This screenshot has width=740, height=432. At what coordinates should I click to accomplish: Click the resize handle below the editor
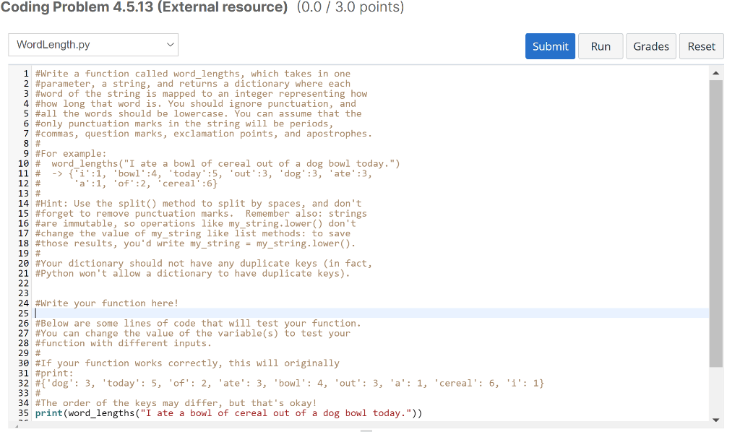[x=366, y=431]
